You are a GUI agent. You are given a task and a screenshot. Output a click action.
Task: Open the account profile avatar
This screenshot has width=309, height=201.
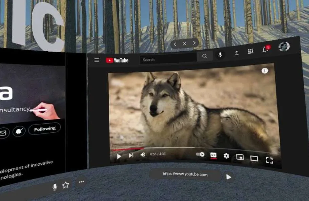click(x=284, y=47)
